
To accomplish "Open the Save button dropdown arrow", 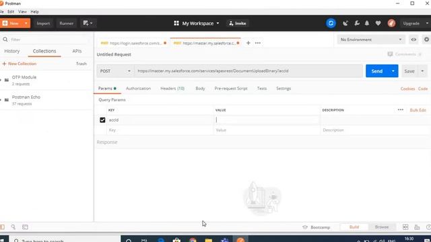I will (x=422, y=71).
